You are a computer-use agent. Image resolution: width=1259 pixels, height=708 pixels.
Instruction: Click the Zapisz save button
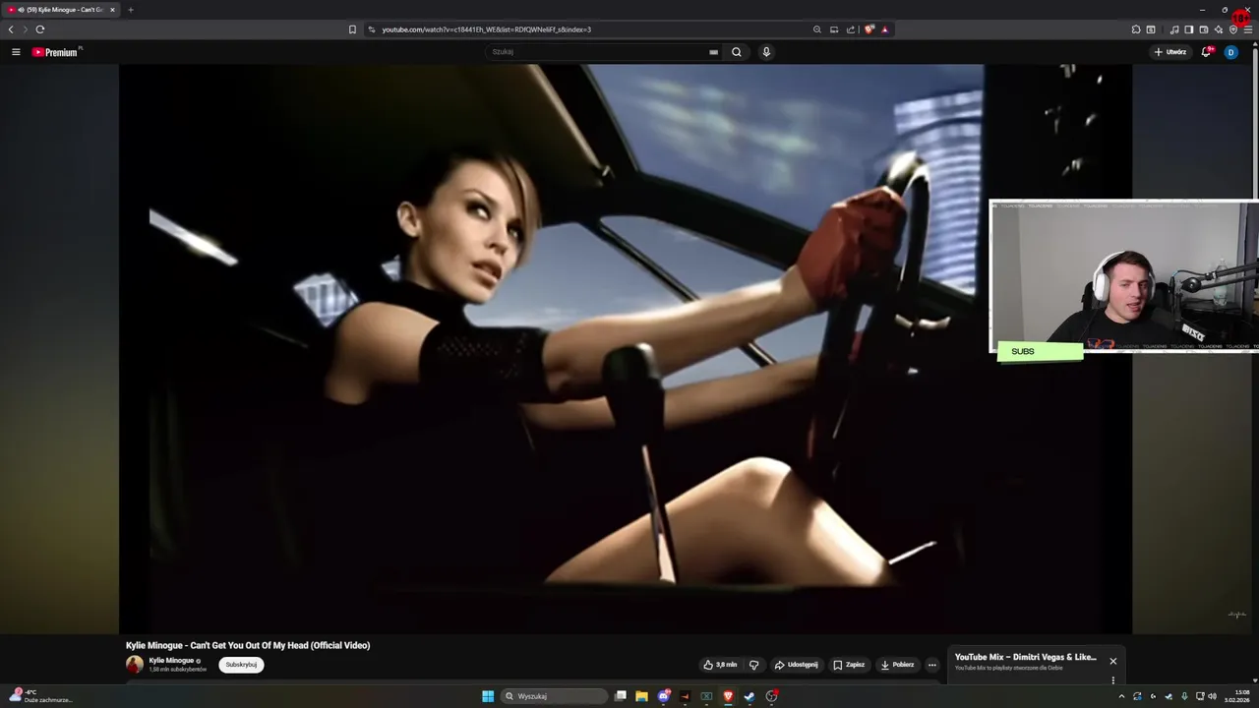tap(849, 665)
